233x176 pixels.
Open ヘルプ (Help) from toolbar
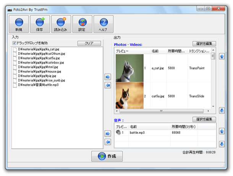pyautogui.click(x=104, y=24)
